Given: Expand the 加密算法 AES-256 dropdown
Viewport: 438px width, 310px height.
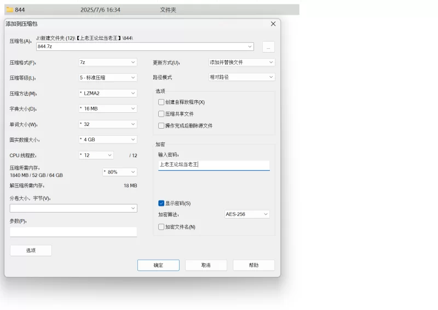Looking at the screenshot, I should (247, 214).
